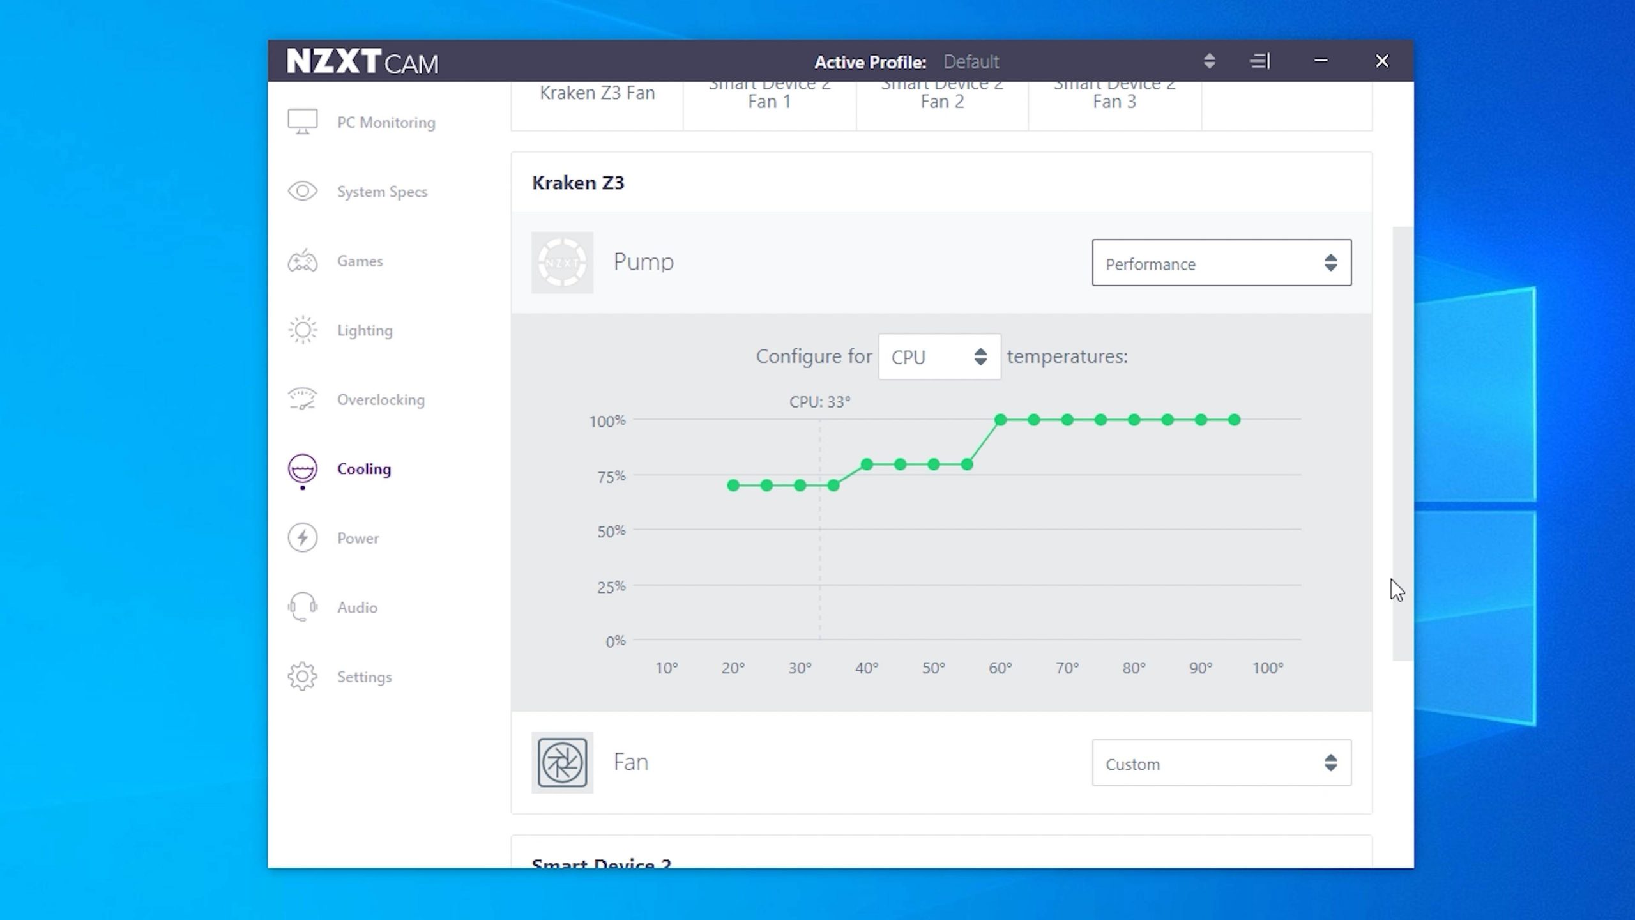The height and width of the screenshot is (920, 1635).
Task: Select the Lighting sun icon
Action: (x=302, y=330)
